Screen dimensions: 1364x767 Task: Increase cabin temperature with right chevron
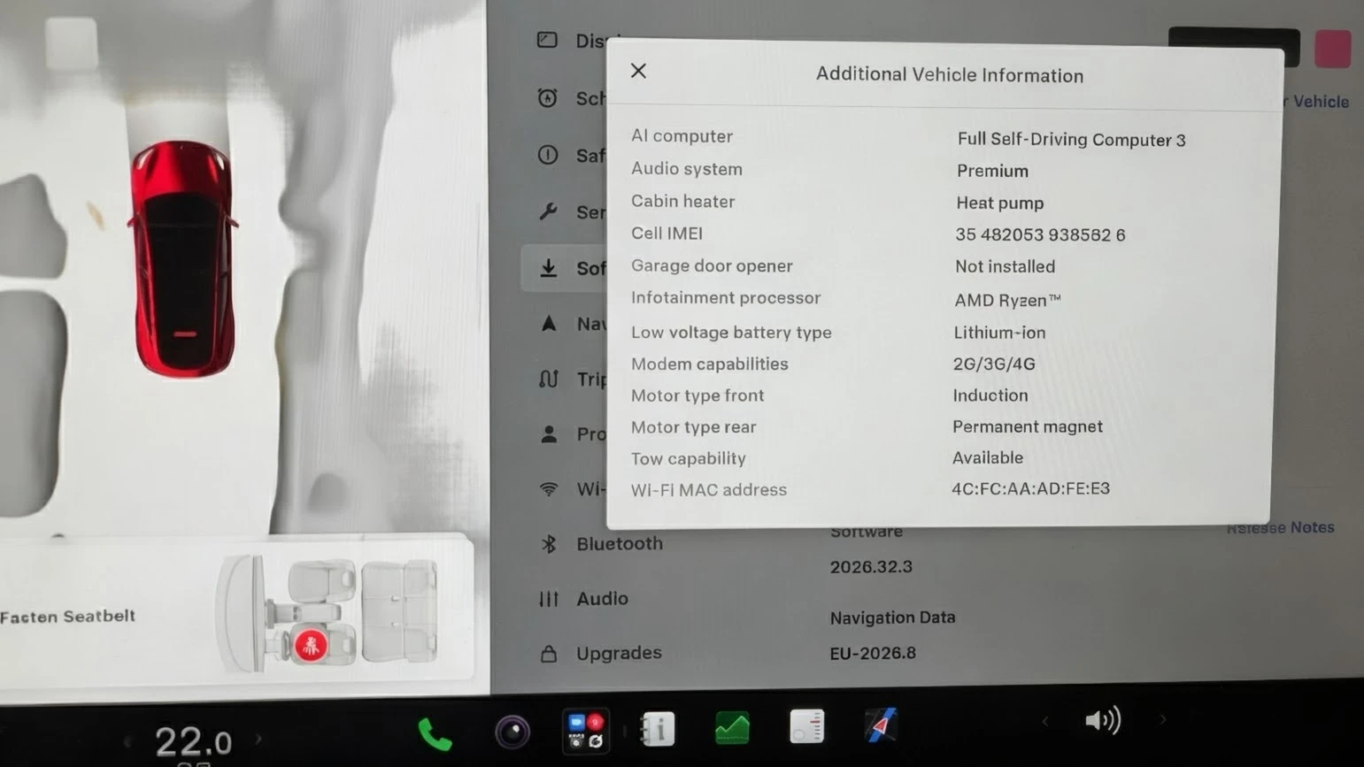coord(258,739)
